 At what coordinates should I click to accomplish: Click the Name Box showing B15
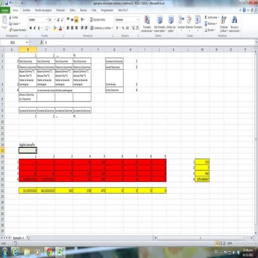13,42
